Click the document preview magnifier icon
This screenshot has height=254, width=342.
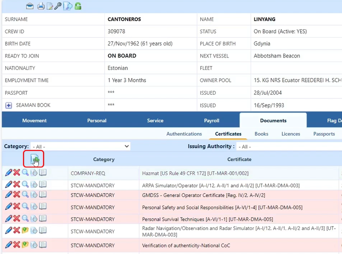(x=68, y=6)
